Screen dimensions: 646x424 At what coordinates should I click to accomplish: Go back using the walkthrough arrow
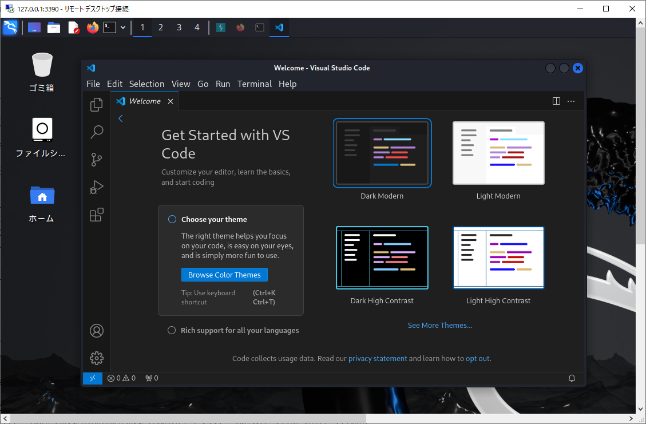pos(120,118)
